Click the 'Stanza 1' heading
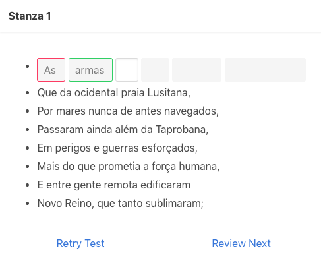 click(30, 16)
